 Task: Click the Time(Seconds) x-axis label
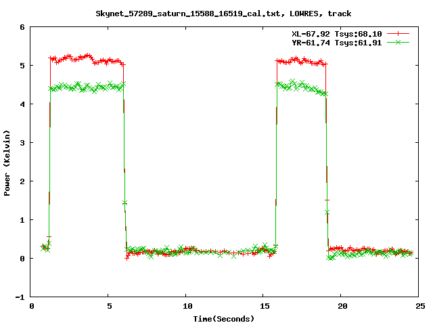click(223, 319)
